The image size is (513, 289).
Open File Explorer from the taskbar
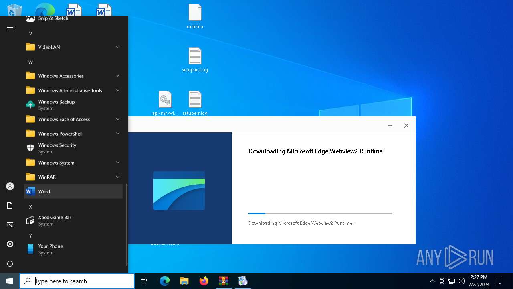point(184,281)
